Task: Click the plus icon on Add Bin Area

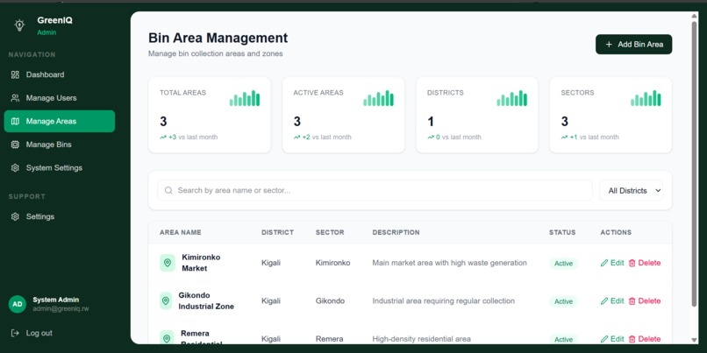Action: click(609, 44)
